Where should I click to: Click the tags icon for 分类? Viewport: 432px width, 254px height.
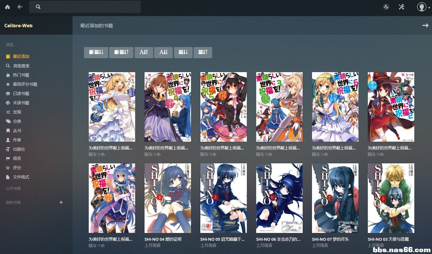coord(8,121)
